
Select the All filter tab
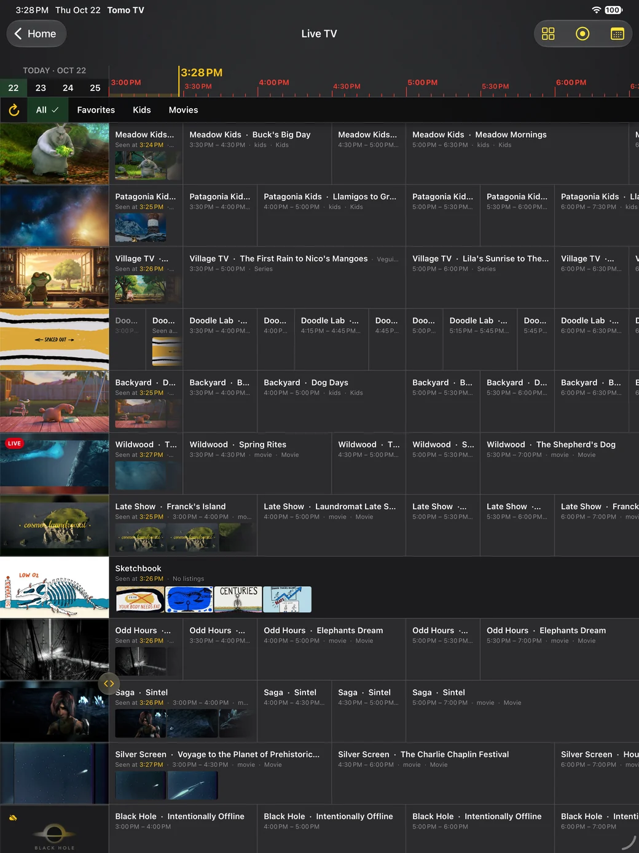tap(47, 110)
